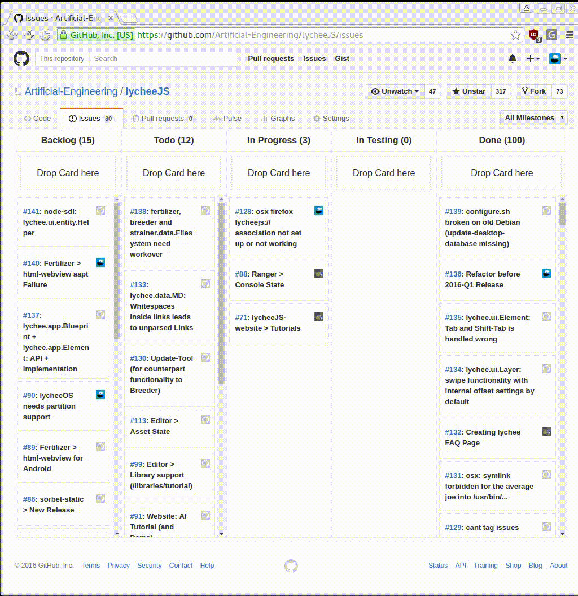Click assignee avatar on issue #128 card

(x=319, y=211)
